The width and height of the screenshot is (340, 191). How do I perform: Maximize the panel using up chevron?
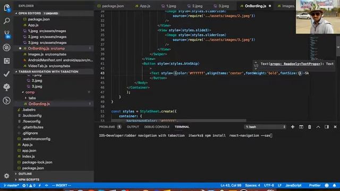[318, 127]
